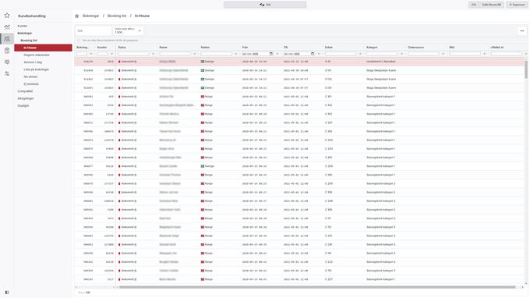Image resolution: width=530 pixels, height=298 pixels.
Task: Open Avreser i dag in the side menu
Action: [33, 62]
